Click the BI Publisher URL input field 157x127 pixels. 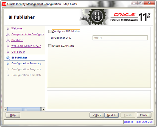(120, 38)
